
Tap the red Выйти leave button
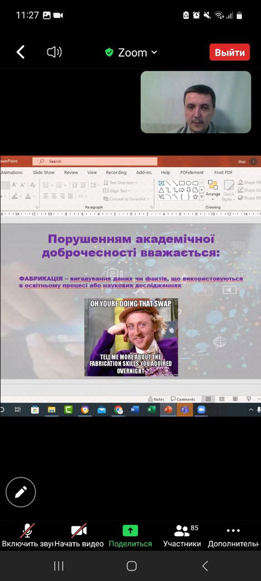point(229,52)
